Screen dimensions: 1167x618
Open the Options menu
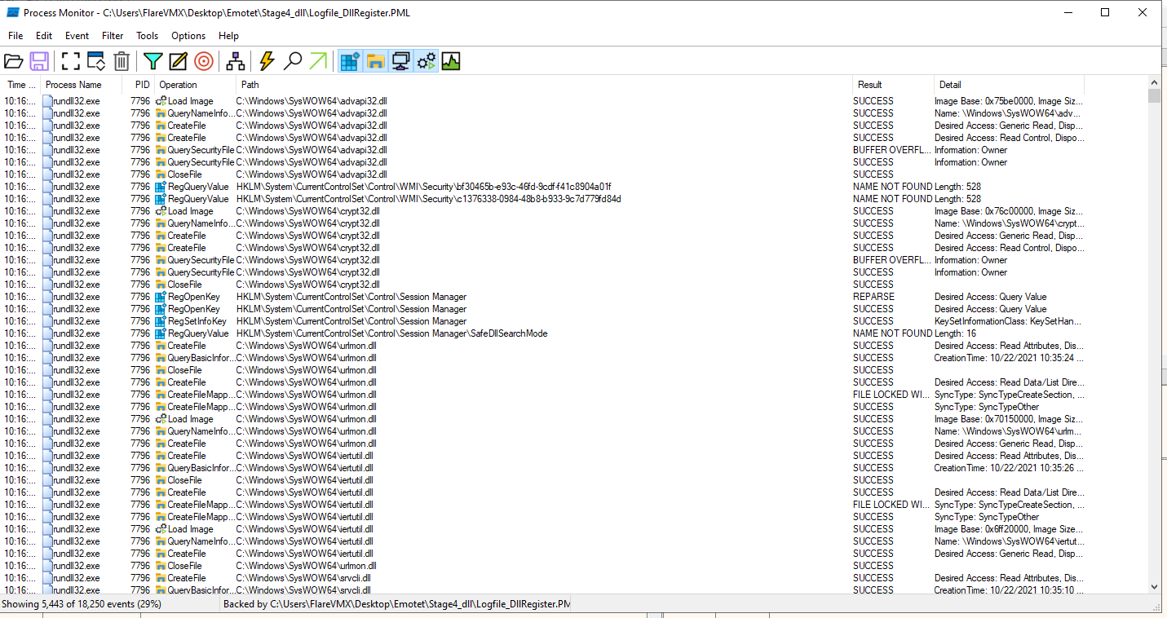188,36
